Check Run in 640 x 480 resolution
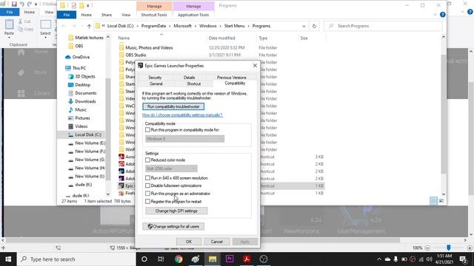 point(147,178)
